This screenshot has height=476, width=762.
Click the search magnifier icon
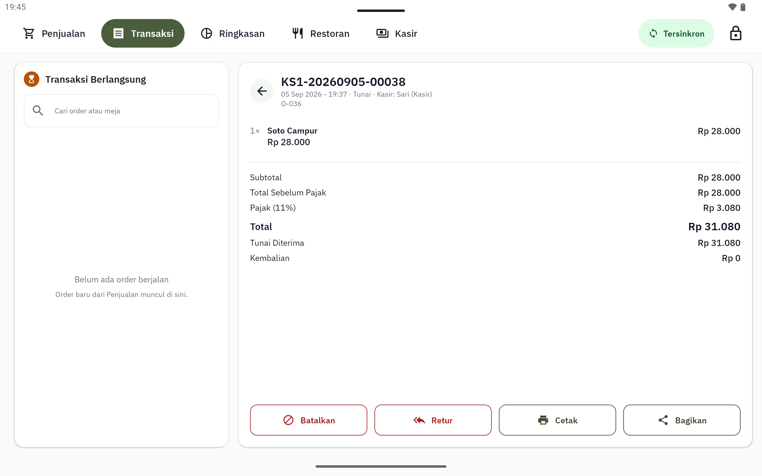pos(38,110)
